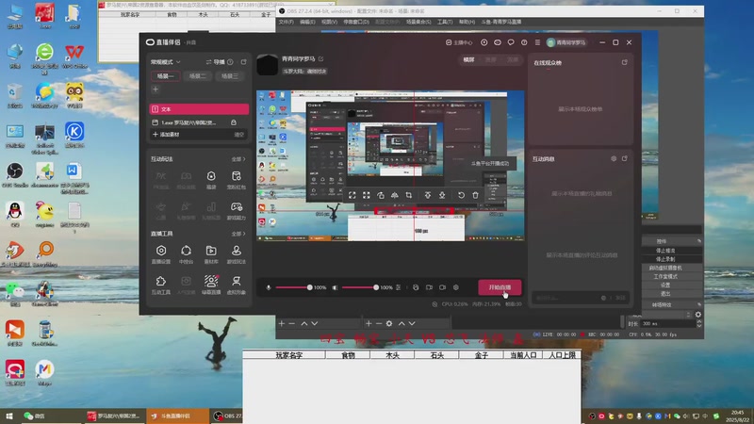754x424 pixels.
Task: Open 直播设置 live settings tool
Action: (x=161, y=254)
